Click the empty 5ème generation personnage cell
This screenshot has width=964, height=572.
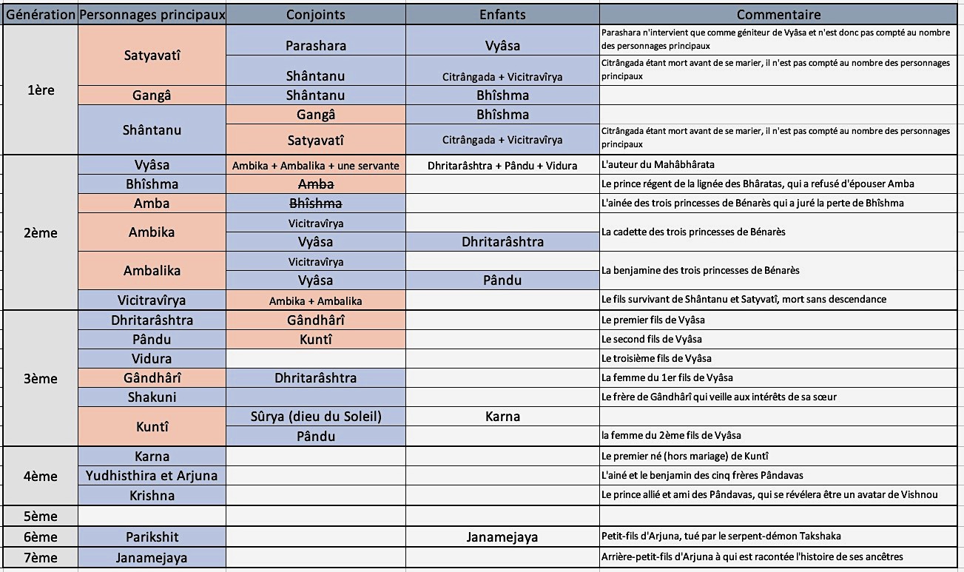tap(152, 515)
